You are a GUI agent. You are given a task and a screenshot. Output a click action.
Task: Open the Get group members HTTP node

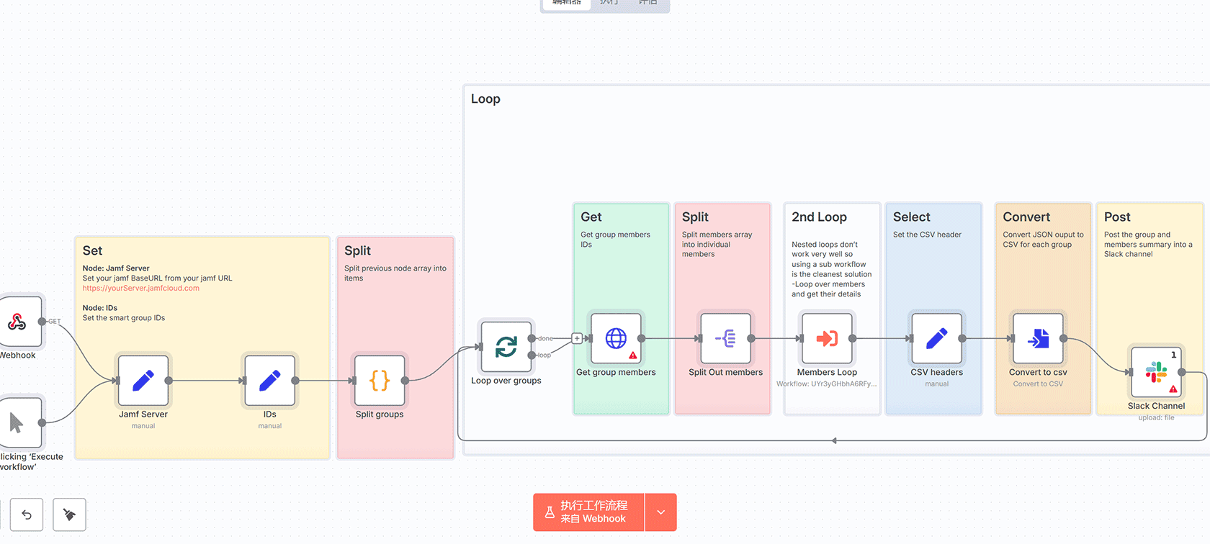[616, 338]
